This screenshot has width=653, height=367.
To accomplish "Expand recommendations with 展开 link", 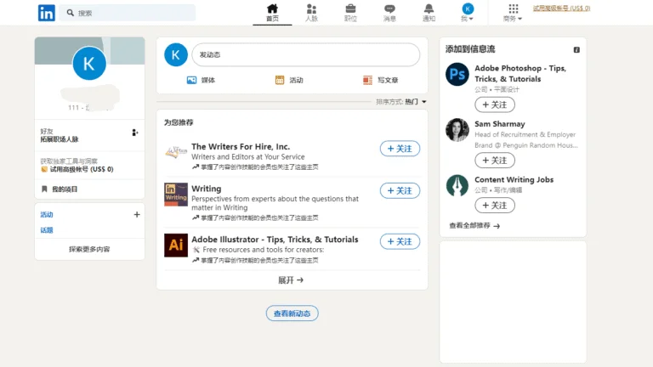I will tap(291, 280).
